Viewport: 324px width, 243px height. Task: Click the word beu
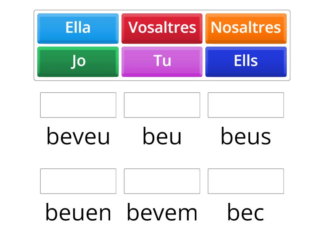coord(162,137)
